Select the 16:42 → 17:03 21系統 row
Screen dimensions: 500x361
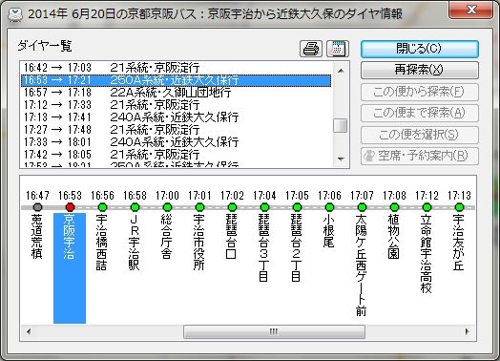coord(176,68)
